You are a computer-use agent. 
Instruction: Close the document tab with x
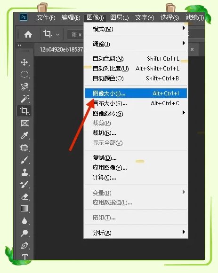coord(192,49)
